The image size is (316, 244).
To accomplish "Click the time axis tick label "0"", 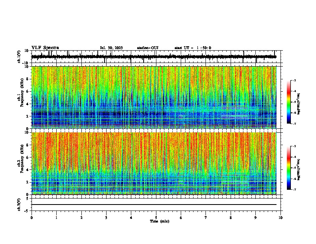I will [32, 218].
